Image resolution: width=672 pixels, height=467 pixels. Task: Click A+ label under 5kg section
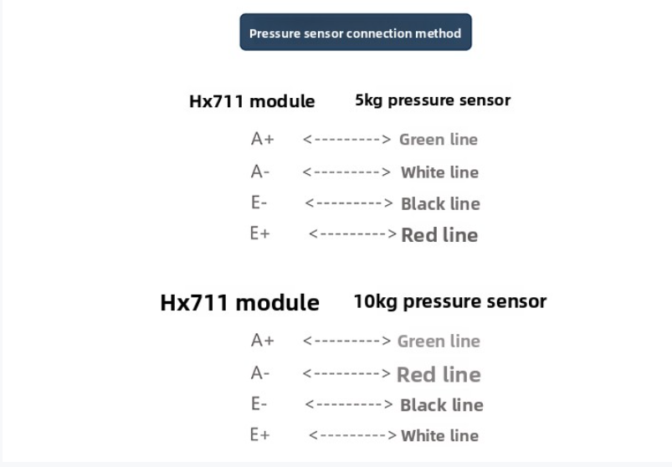click(262, 139)
